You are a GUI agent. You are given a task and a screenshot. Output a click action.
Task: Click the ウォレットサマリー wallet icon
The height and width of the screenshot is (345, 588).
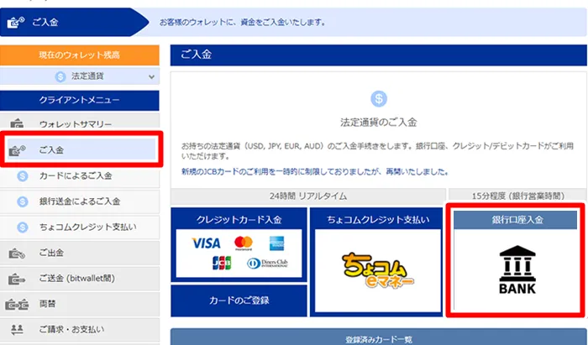coord(17,123)
